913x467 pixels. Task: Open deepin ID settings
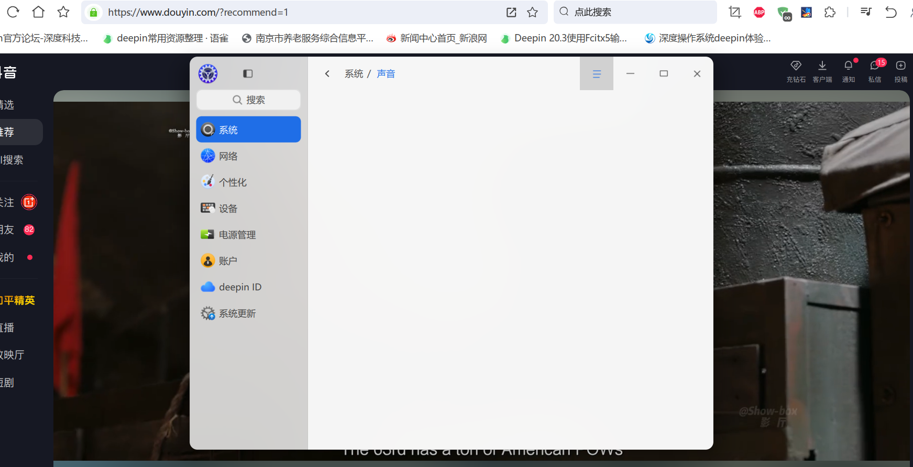coord(248,287)
